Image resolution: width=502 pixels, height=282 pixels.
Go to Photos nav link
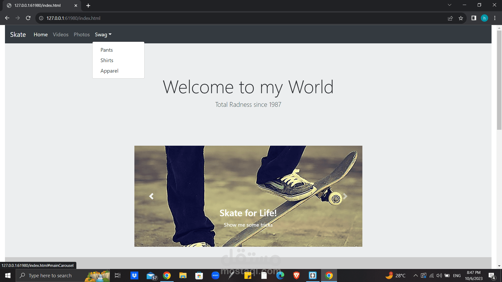pos(82,34)
